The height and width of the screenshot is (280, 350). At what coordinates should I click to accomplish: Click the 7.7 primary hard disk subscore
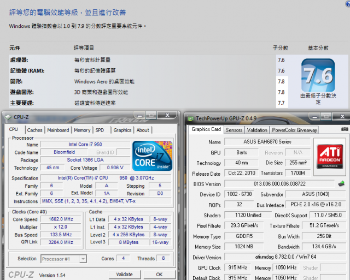(281, 103)
